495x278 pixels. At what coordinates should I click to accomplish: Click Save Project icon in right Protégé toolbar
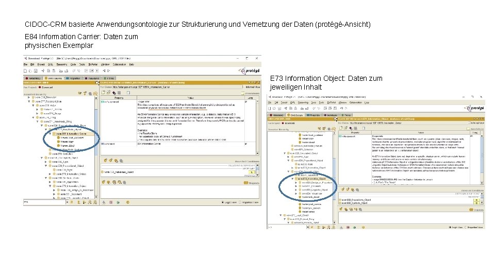pyautogui.click(x=279, y=108)
